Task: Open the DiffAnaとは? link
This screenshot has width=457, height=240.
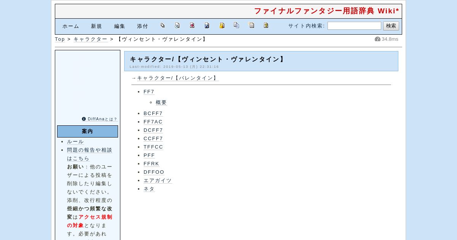Action: pos(102,119)
